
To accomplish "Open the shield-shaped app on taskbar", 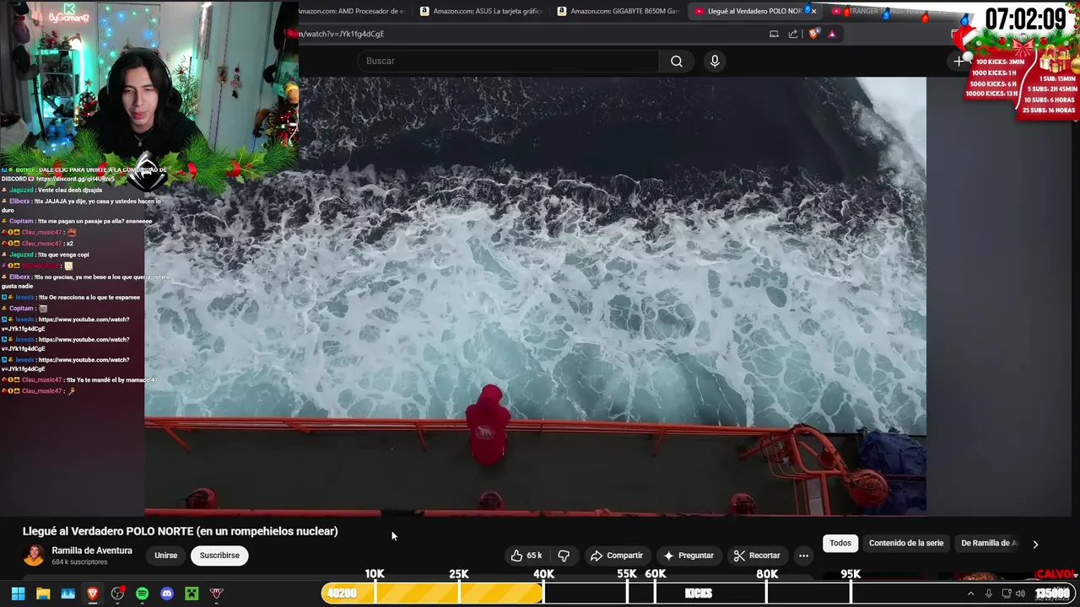I will point(217,594).
